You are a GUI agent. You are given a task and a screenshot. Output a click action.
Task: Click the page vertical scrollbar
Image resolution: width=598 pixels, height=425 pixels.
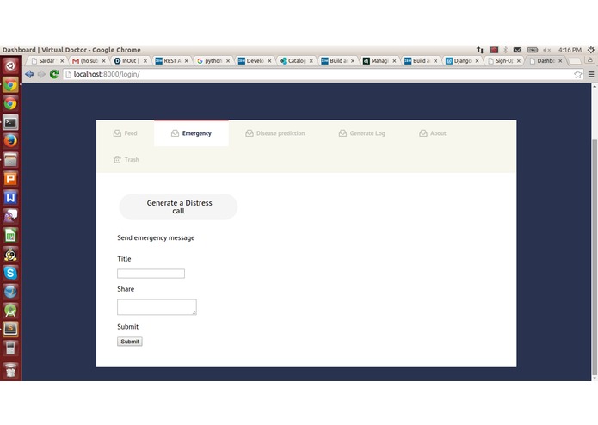click(x=595, y=258)
